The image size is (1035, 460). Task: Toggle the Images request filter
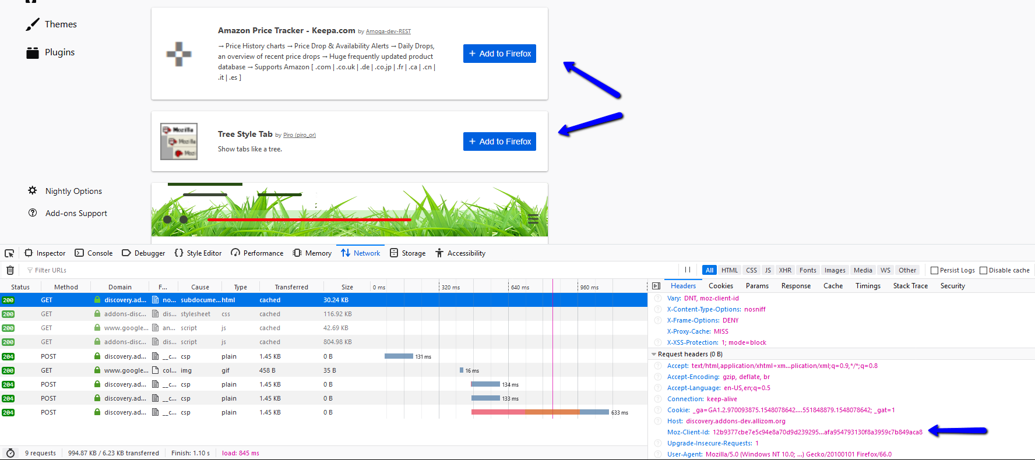835,270
